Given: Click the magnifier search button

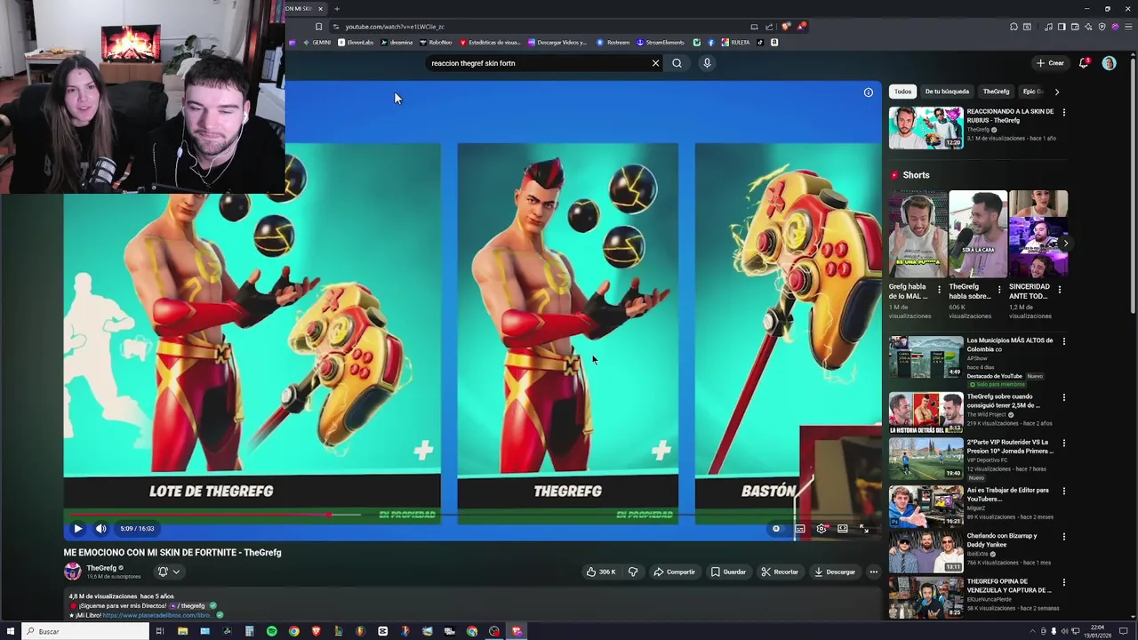Looking at the screenshot, I should 677,63.
